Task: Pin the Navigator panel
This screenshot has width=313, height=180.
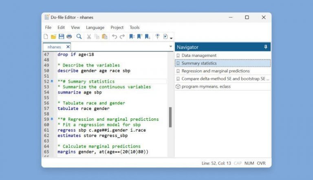Action: 266,47
